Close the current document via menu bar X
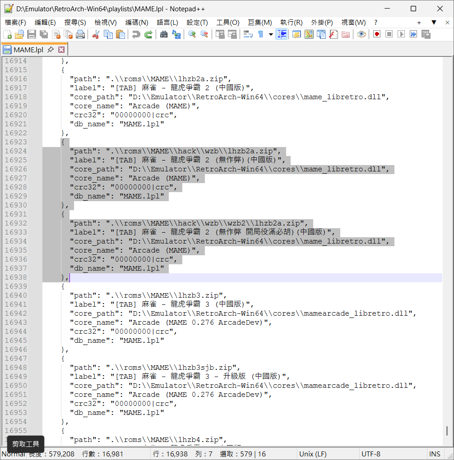The height and width of the screenshot is (460, 454). coord(447,23)
